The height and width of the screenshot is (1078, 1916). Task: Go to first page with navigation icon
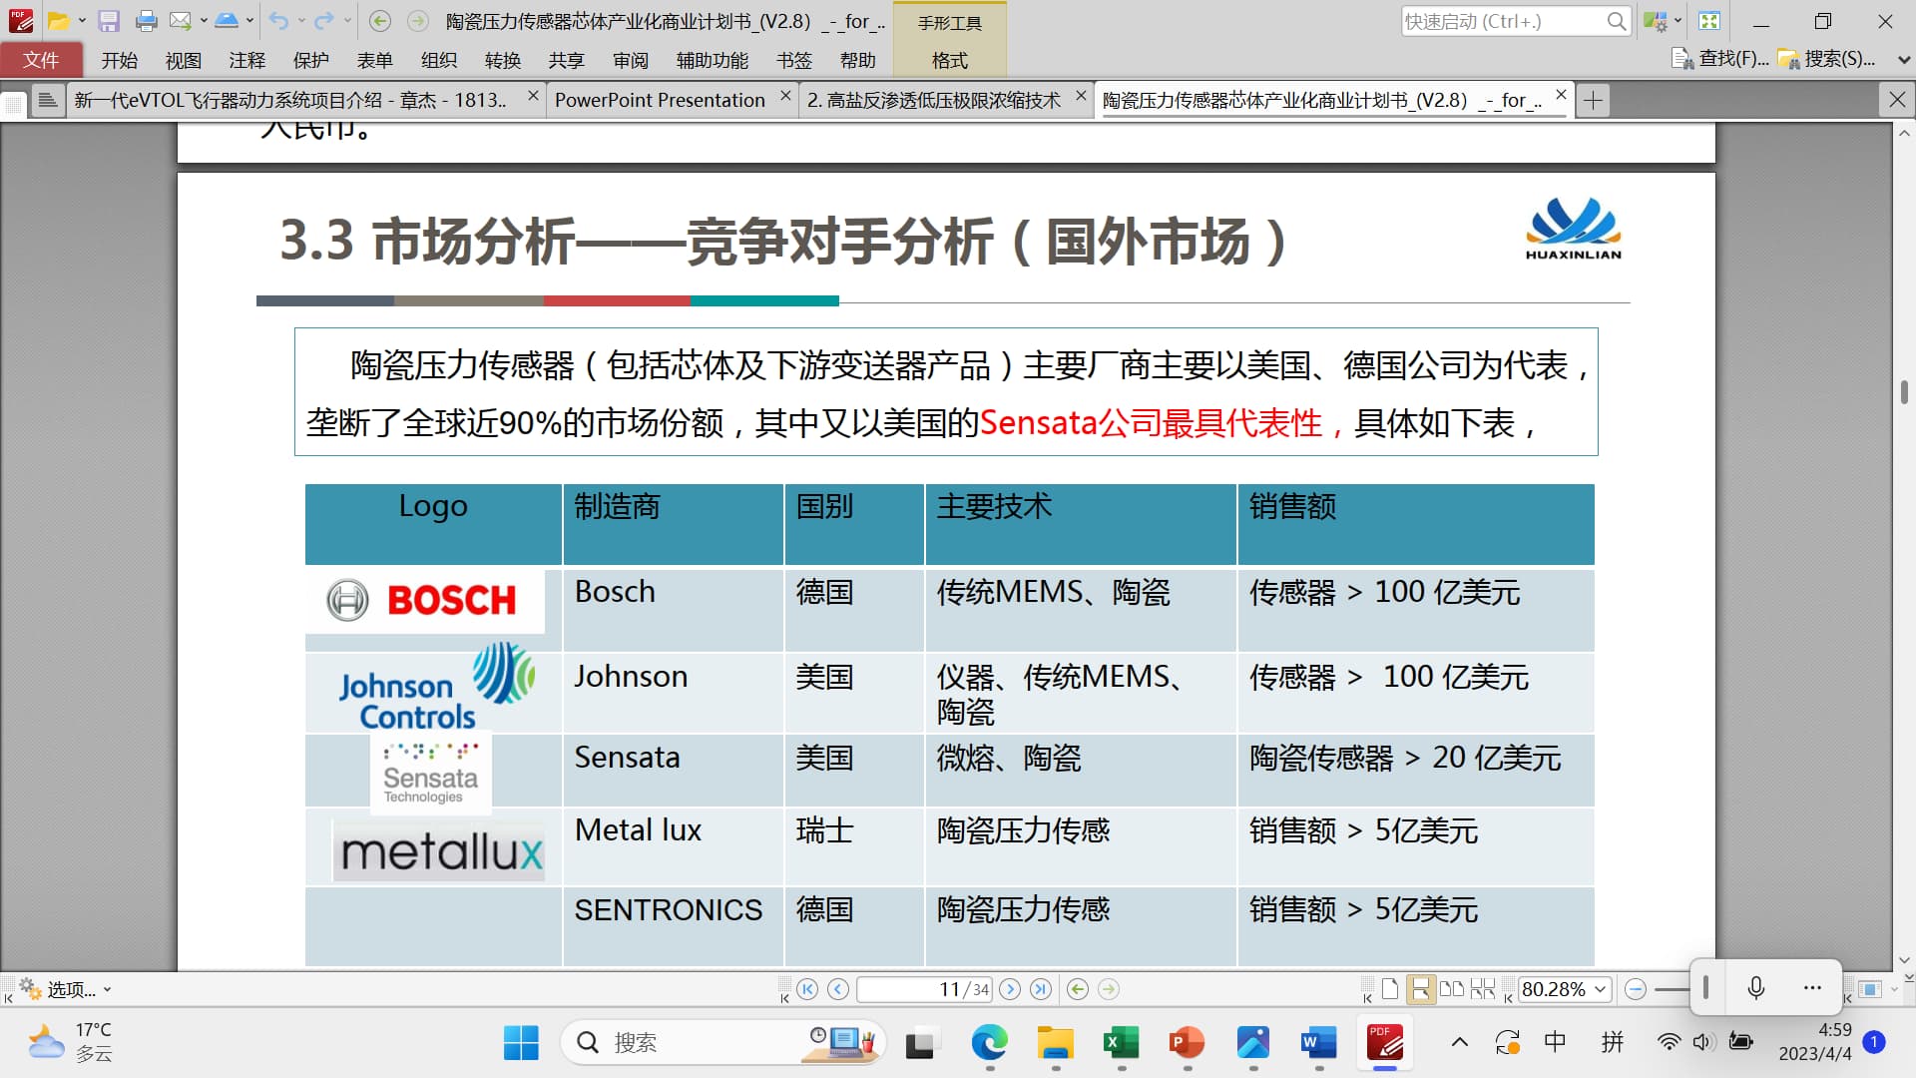[807, 989]
